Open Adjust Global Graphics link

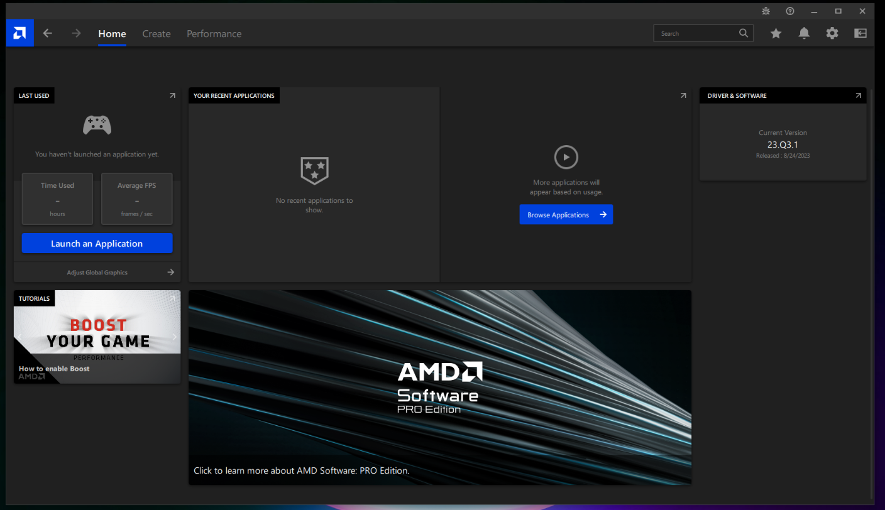tap(97, 273)
